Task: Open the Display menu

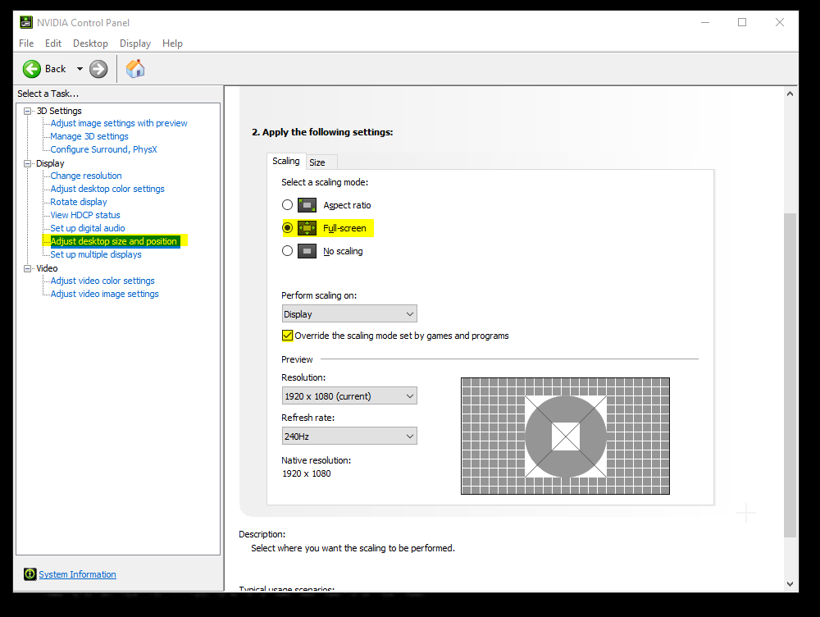Action: click(x=135, y=43)
